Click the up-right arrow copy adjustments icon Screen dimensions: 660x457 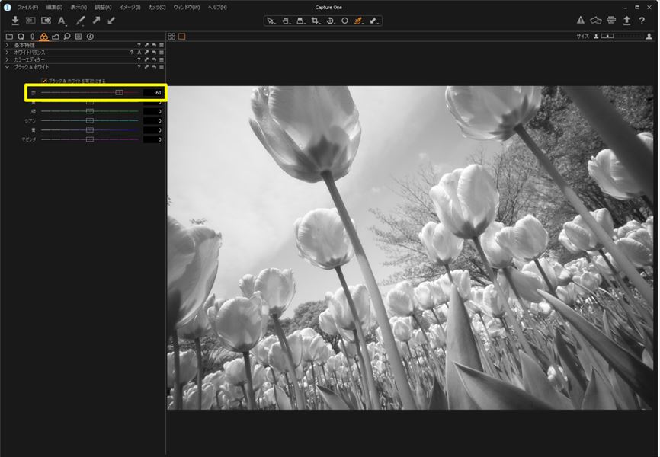click(x=96, y=21)
